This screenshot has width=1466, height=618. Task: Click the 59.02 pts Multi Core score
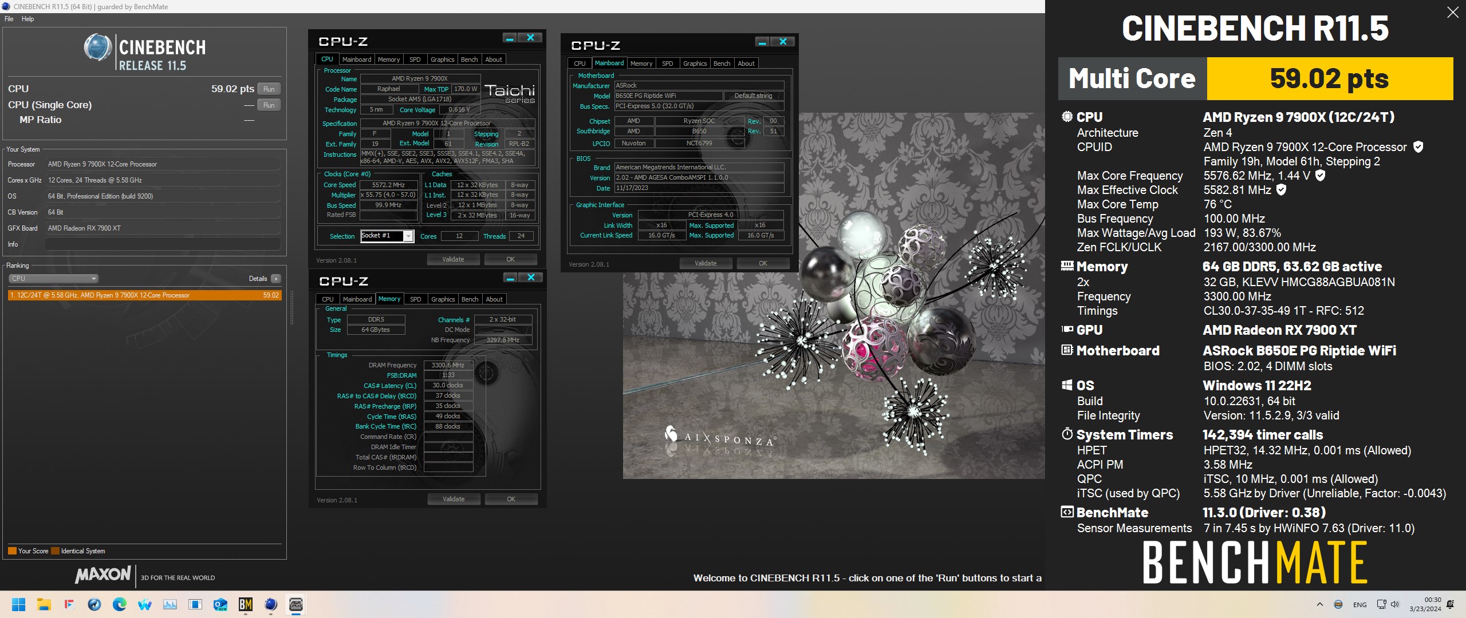1330,78
